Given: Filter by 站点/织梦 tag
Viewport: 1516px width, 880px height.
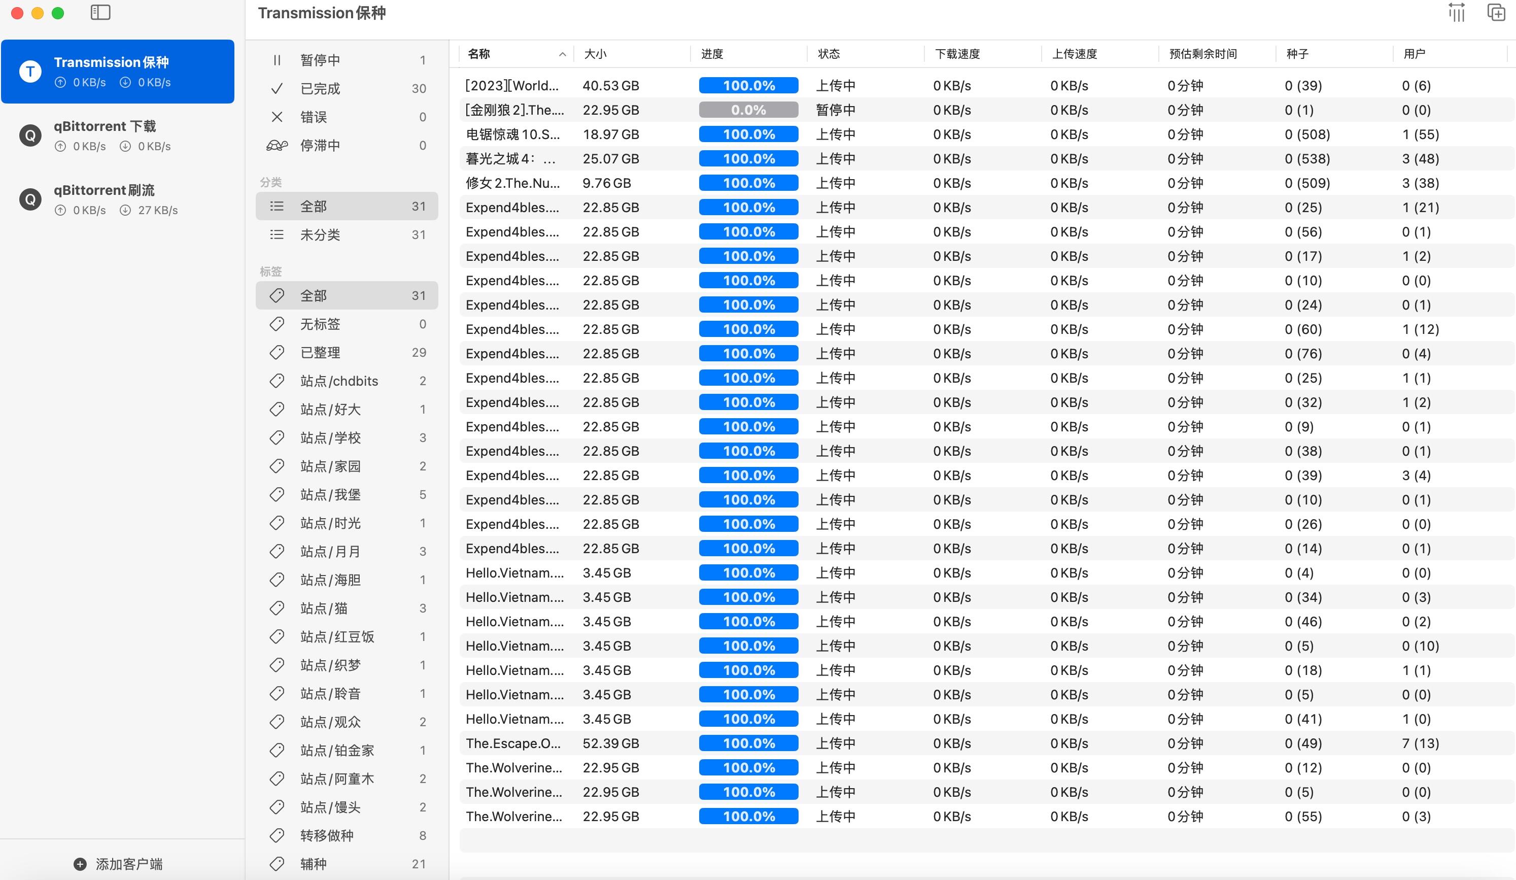Looking at the screenshot, I should (347, 664).
